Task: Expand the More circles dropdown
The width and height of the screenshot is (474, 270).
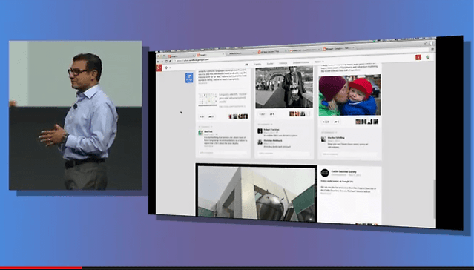Action: pyautogui.click(x=319, y=62)
